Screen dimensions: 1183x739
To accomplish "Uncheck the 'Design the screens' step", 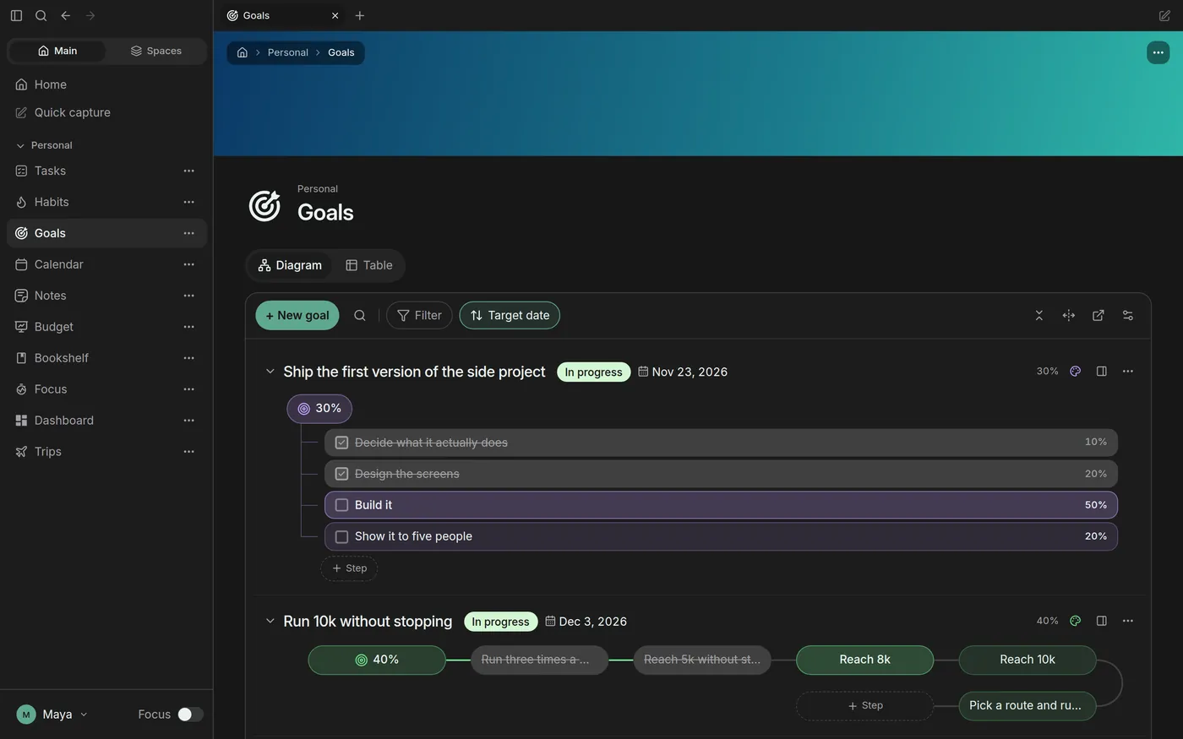I will 341,474.
